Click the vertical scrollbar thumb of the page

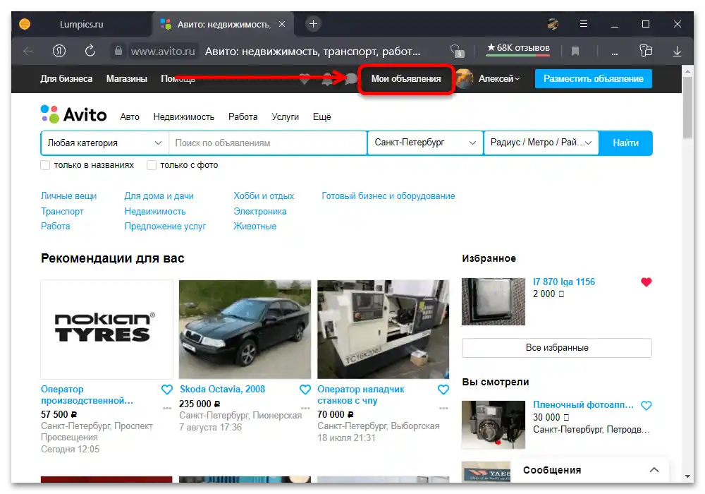(x=687, y=107)
